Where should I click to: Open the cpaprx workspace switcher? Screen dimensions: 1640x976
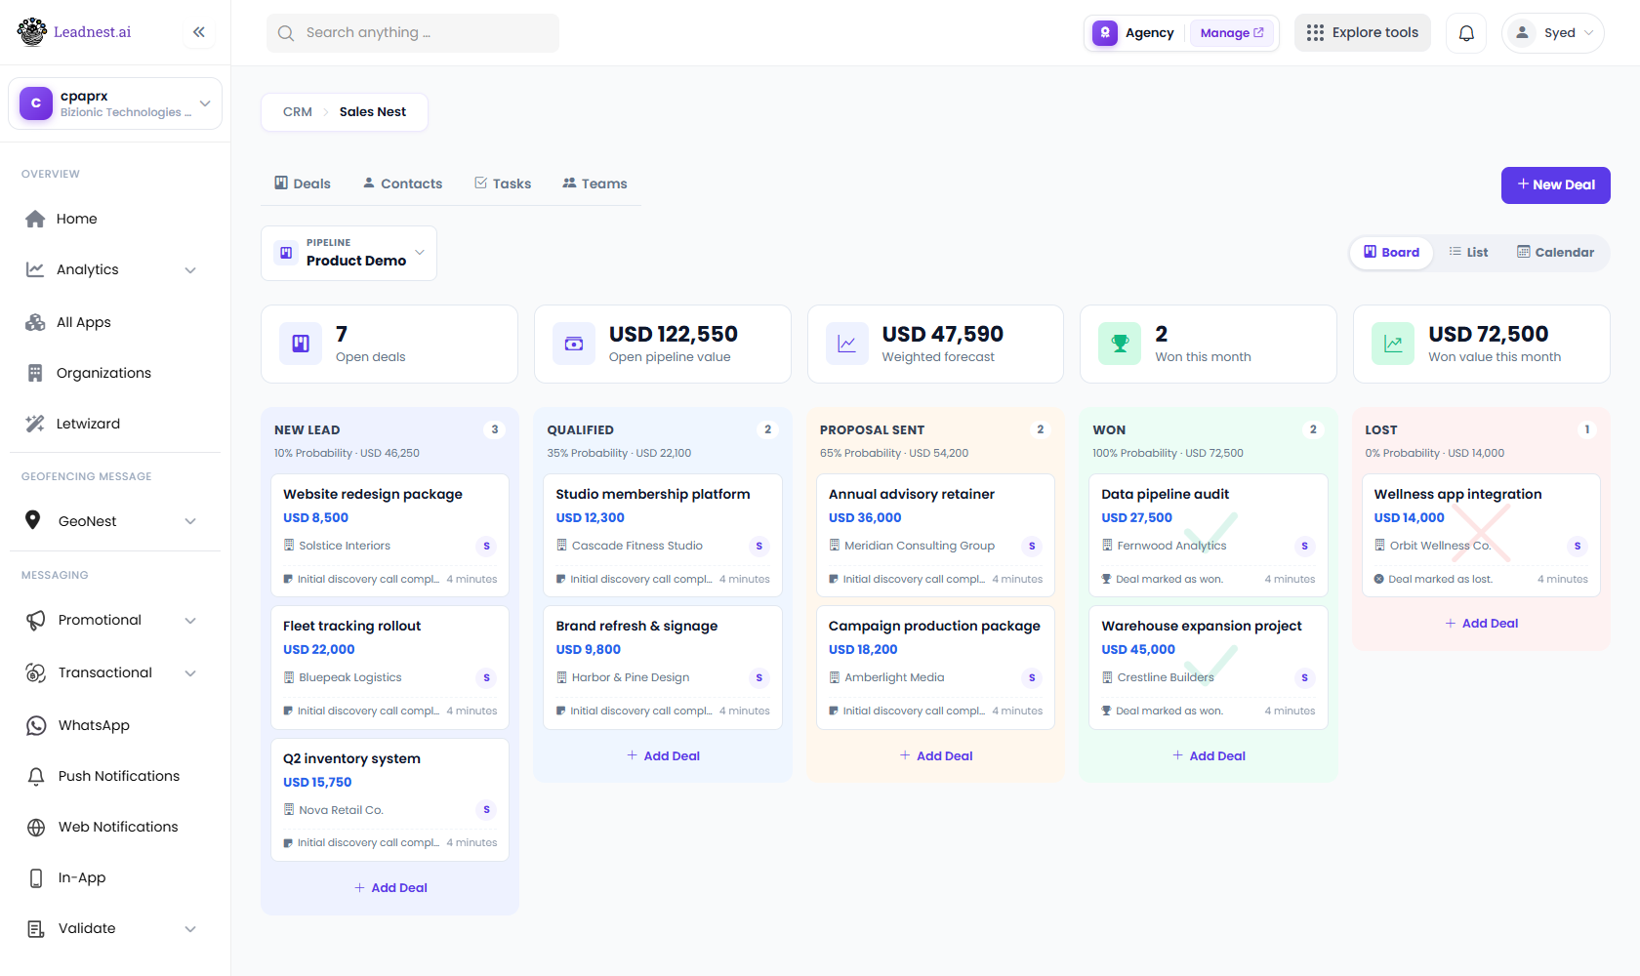pos(115,103)
